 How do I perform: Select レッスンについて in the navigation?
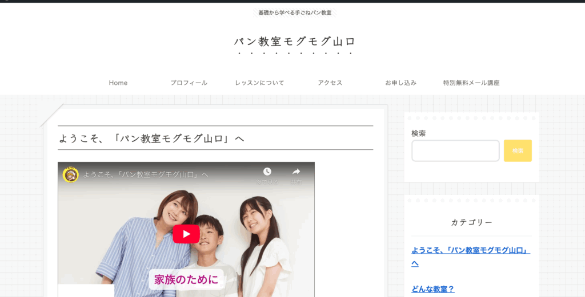[259, 83]
